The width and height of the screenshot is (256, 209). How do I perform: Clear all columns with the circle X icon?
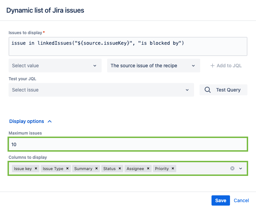[x=232, y=168]
